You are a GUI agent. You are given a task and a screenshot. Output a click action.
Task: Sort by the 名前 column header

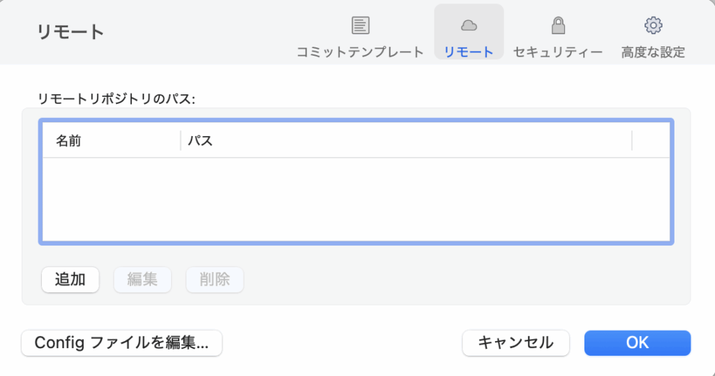[x=111, y=140]
